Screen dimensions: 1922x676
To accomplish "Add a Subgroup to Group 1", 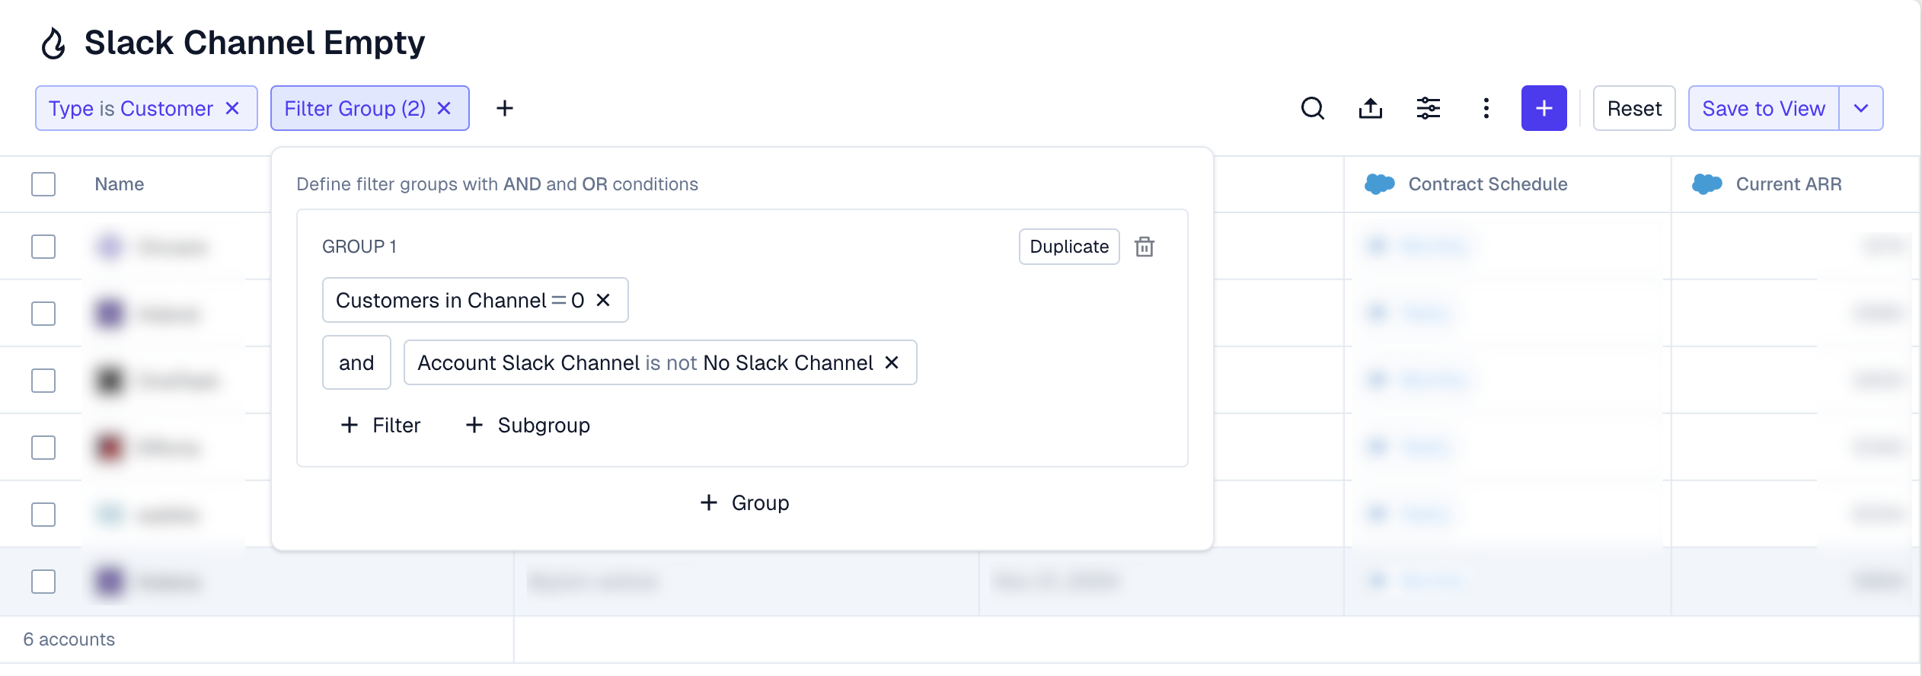I will point(528,426).
